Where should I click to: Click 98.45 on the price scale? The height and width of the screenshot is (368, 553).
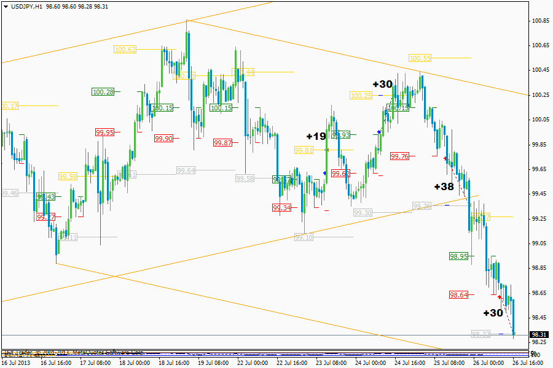click(x=540, y=318)
